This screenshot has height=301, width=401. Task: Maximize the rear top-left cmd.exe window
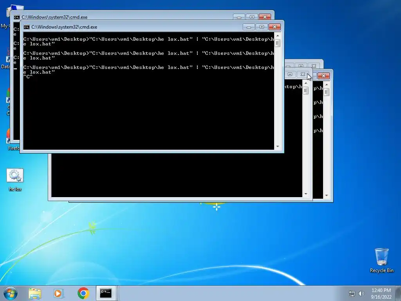pos(252,17)
